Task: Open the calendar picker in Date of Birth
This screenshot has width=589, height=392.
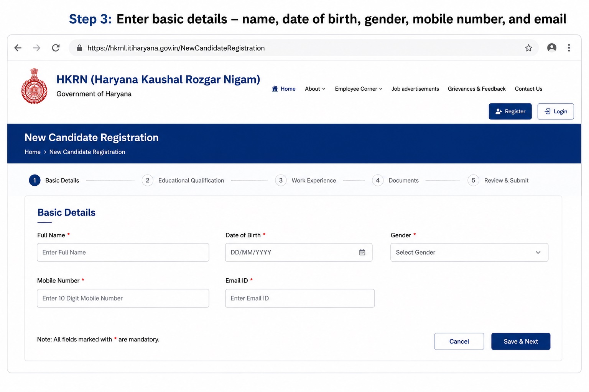Action: click(362, 252)
